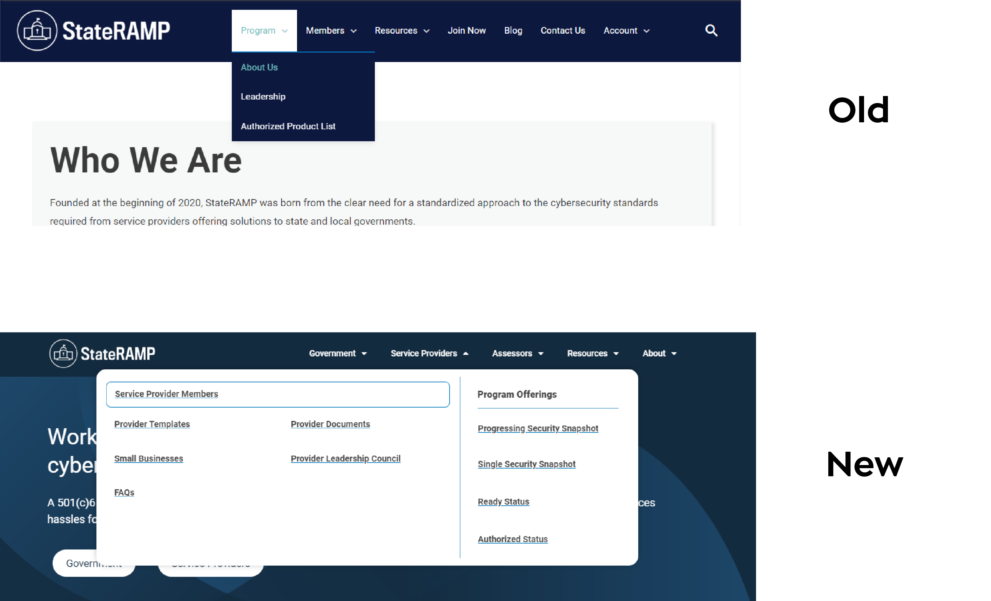Collapse the Service Providers dropdown
991x601 pixels.
pyautogui.click(x=429, y=353)
